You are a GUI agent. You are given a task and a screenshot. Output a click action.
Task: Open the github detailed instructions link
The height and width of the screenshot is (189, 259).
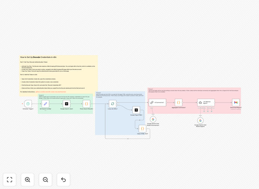tap(51, 92)
